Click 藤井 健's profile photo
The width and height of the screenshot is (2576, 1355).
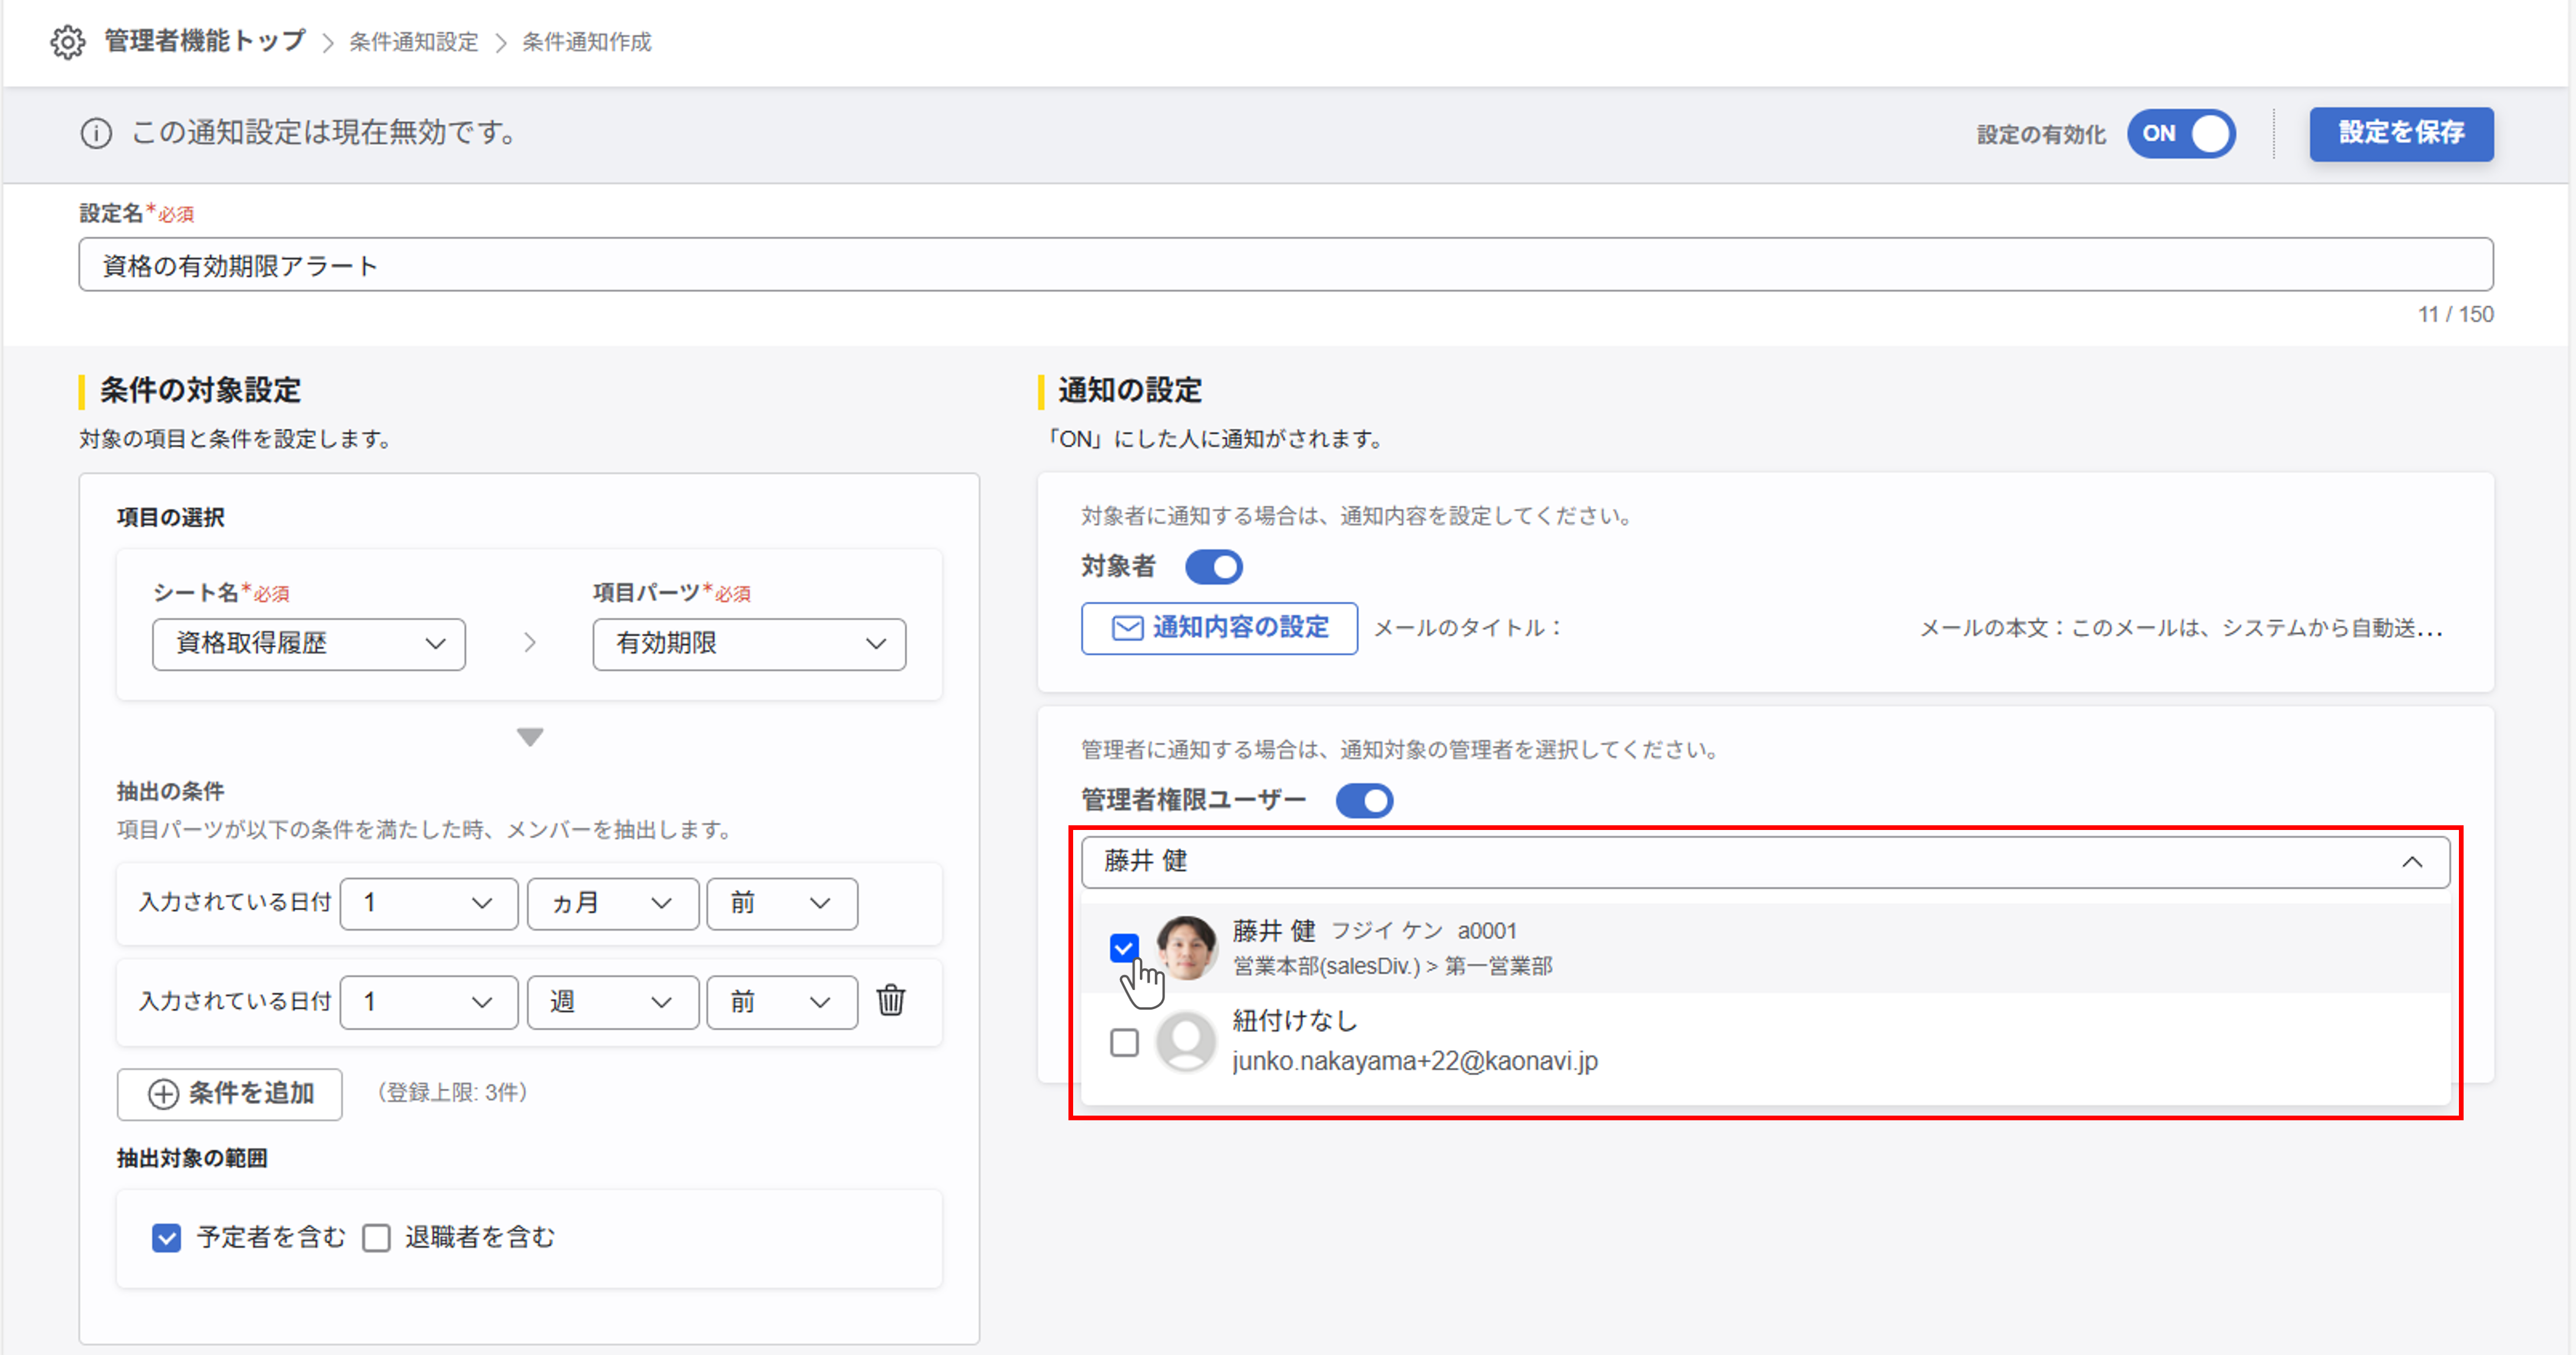tap(1186, 948)
